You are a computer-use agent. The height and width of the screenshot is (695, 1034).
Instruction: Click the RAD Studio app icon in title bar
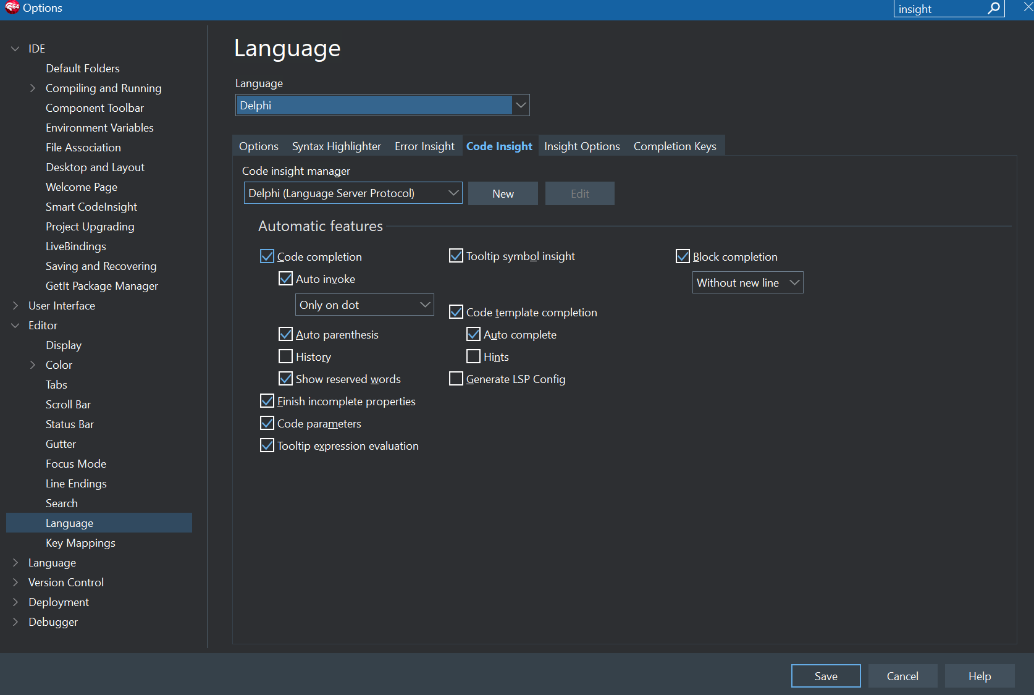pyautogui.click(x=12, y=7)
